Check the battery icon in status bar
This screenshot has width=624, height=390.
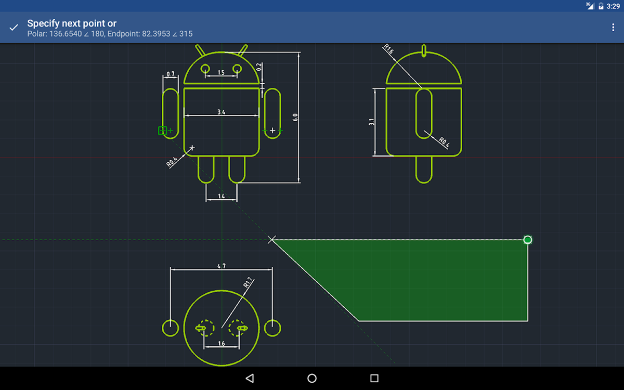tap(601, 6)
